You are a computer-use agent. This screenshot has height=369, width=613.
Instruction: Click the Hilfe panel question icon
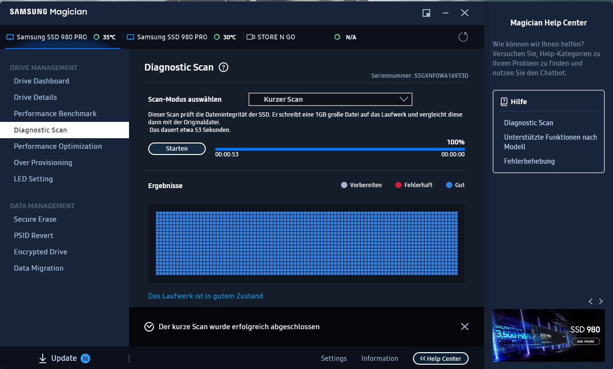click(504, 102)
